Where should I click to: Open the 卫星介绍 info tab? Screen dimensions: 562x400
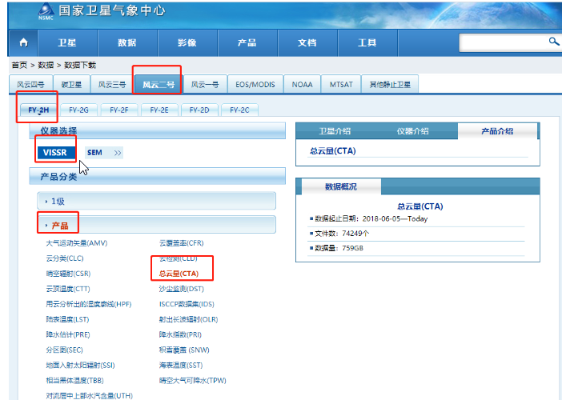tap(335, 130)
